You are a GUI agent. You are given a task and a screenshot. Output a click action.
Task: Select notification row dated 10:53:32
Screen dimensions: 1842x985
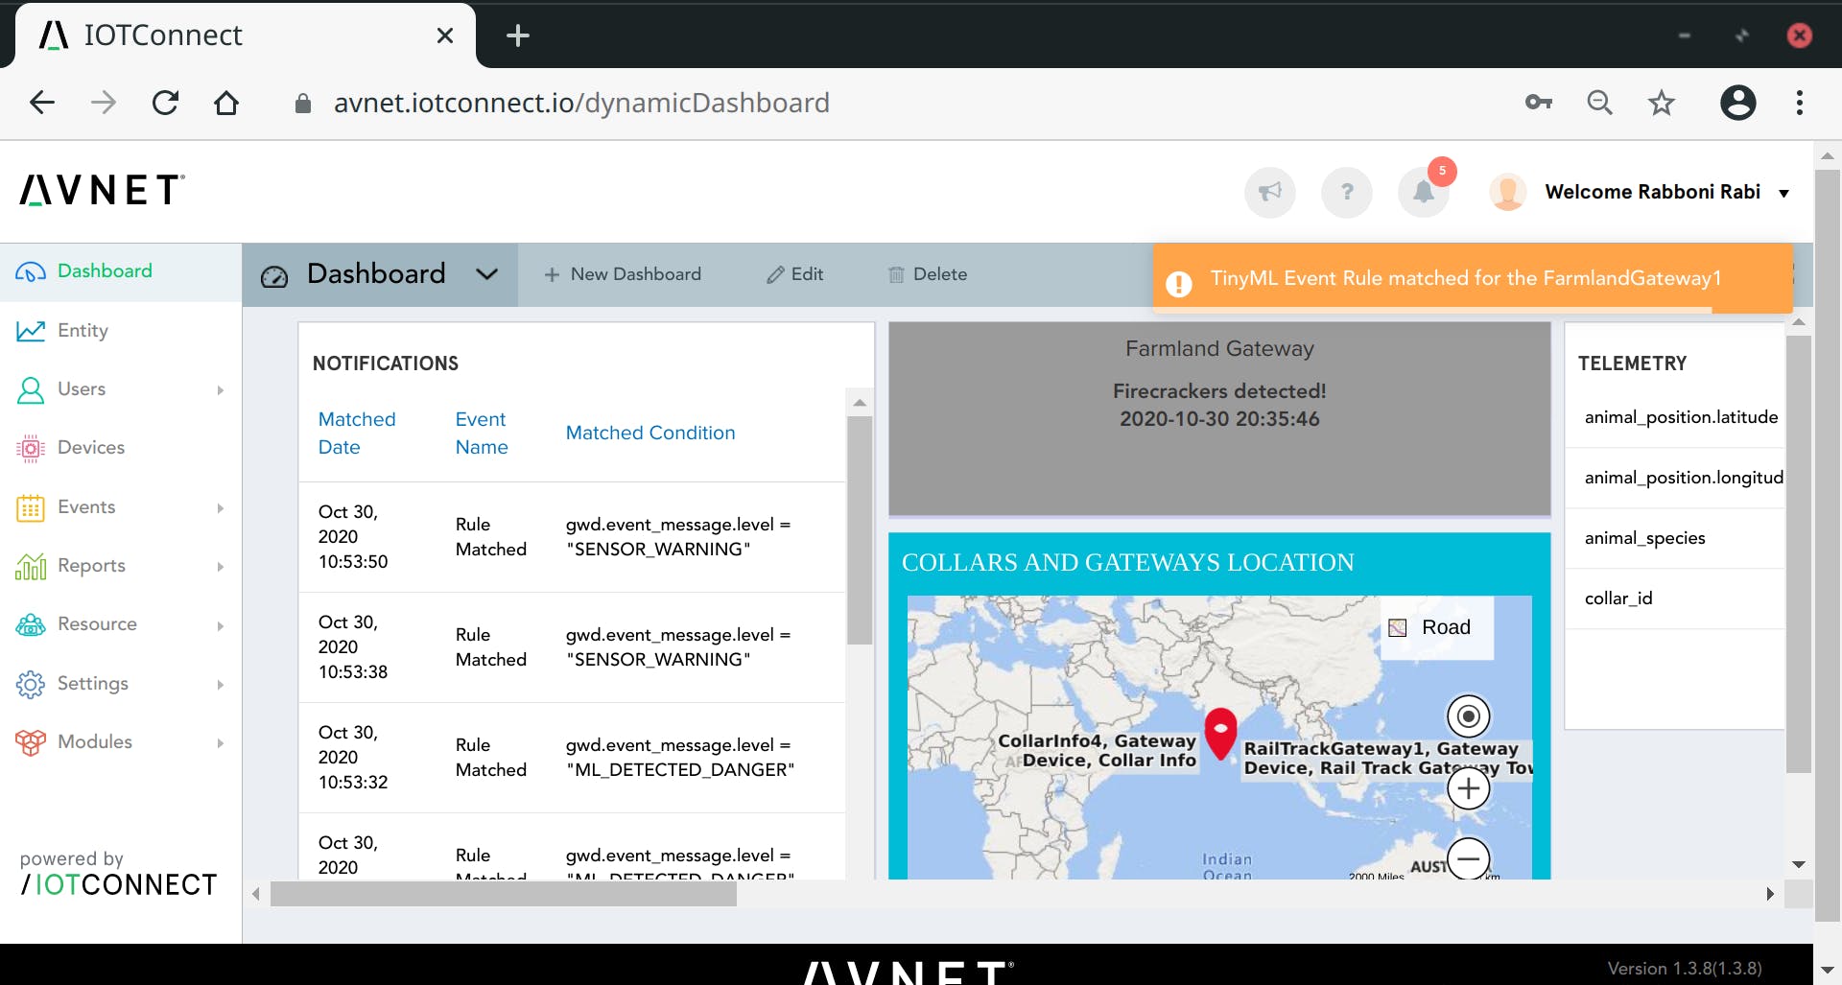click(572, 758)
